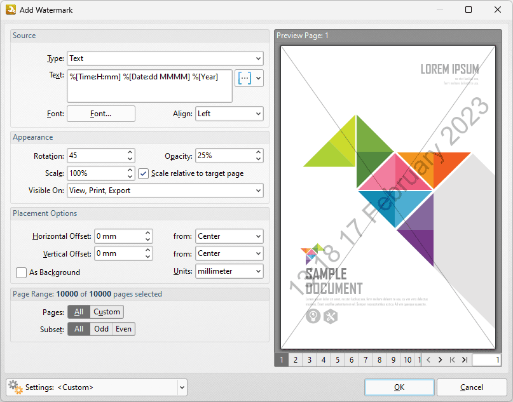Jump to last preview page
The height and width of the screenshot is (402, 513).
[465, 360]
